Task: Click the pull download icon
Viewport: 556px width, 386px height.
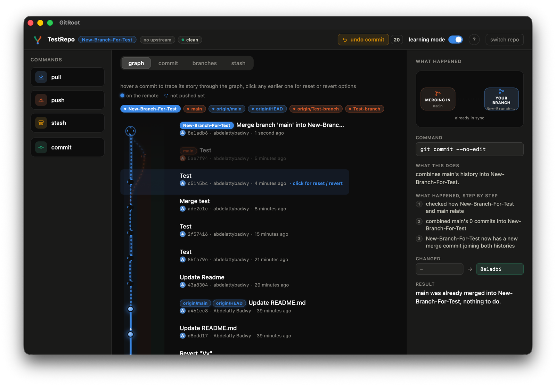Action: tap(41, 77)
